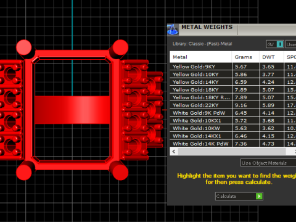Click the DWT column header
The height and width of the screenshot is (222, 296).
coord(271,57)
